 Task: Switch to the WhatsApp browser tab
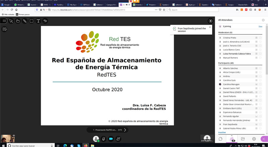coord(19,5)
